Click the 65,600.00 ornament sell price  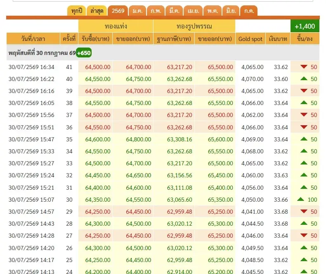click(220, 139)
